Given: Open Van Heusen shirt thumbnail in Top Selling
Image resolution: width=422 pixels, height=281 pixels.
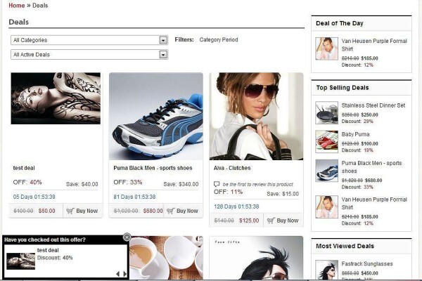Looking at the screenshot, I should [x=327, y=207].
